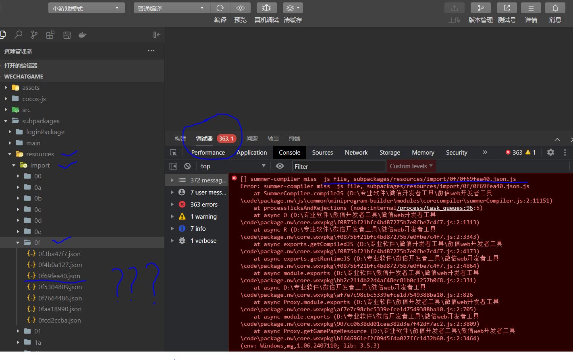Open DevTools settings gear

click(550, 152)
